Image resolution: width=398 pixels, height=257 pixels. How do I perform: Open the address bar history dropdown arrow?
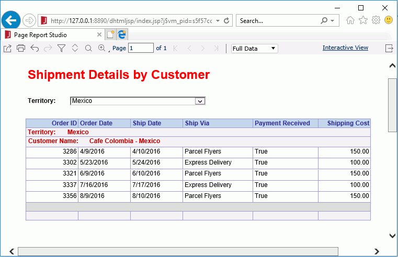click(218, 21)
